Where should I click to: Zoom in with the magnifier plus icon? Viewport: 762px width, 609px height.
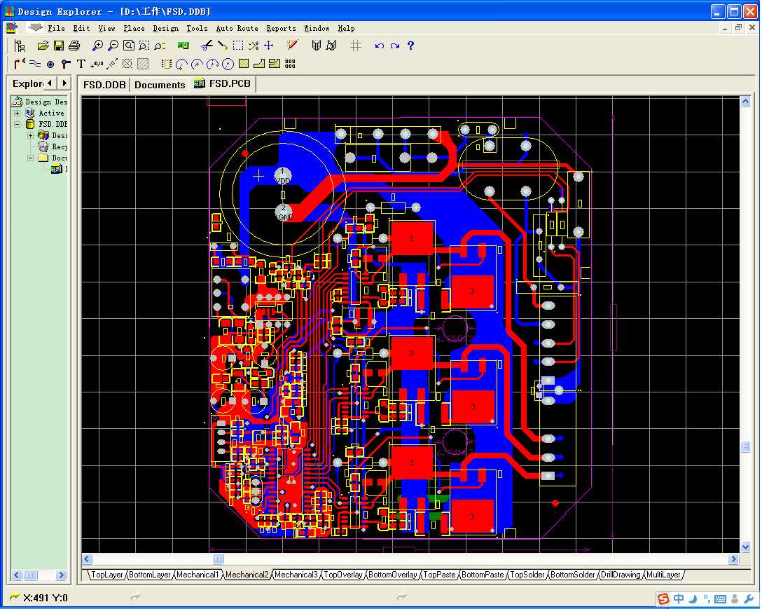97,46
